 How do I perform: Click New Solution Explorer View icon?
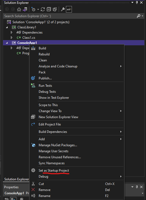click(33, 117)
